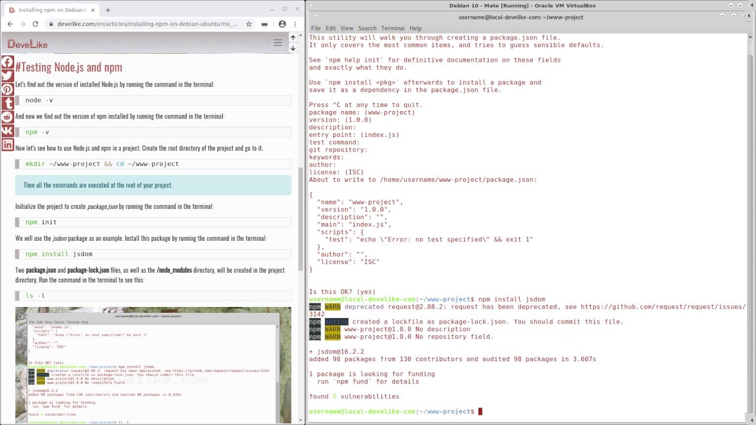
Task: Click the "ls -l" code block
Action: pyautogui.click(x=154, y=296)
